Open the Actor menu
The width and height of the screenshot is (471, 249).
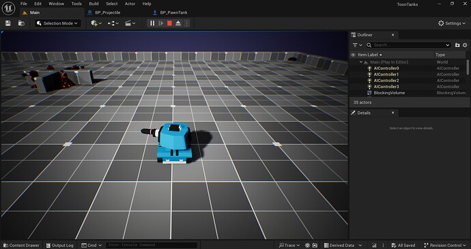click(x=130, y=3)
